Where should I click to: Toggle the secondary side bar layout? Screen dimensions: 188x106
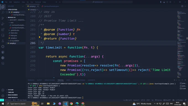pyautogui.click(x=167, y=2)
